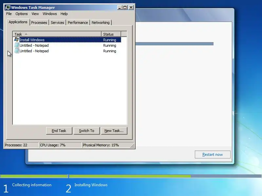
Task: Open the File menu
Action: click(9, 14)
